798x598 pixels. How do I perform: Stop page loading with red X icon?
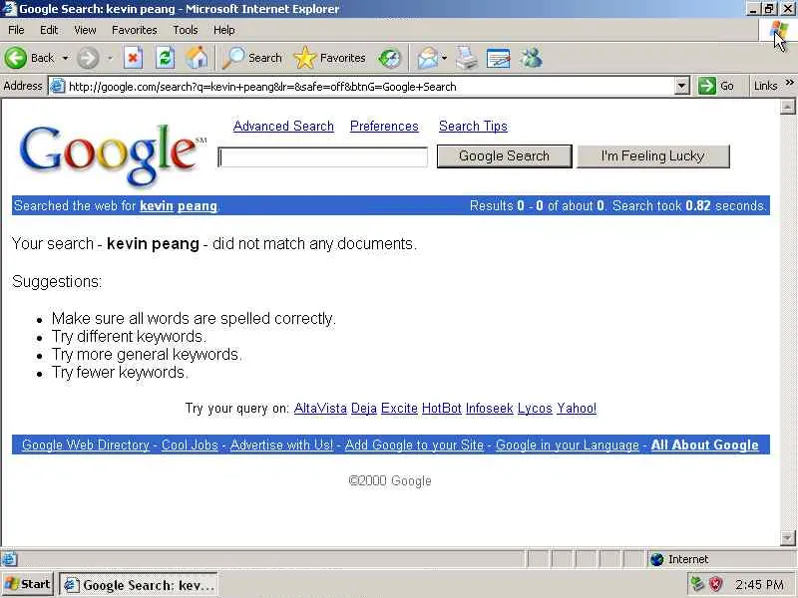[133, 58]
